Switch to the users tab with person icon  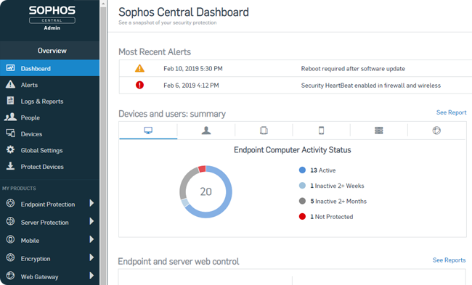[x=206, y=131]
